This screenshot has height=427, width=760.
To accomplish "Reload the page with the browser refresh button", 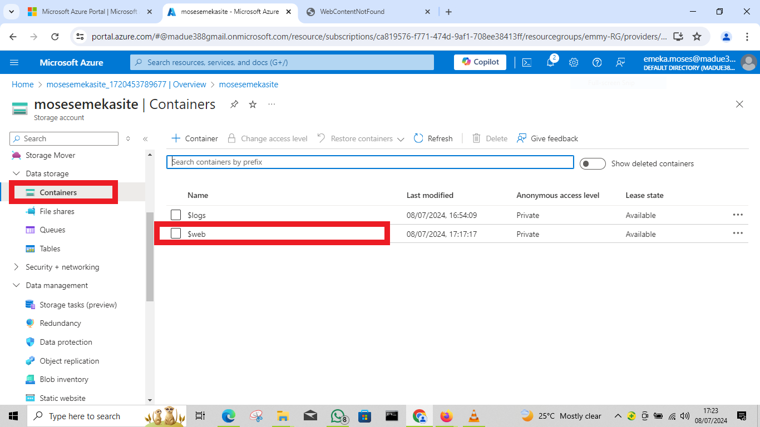I will pyautogui.click(x=55, y=37).
